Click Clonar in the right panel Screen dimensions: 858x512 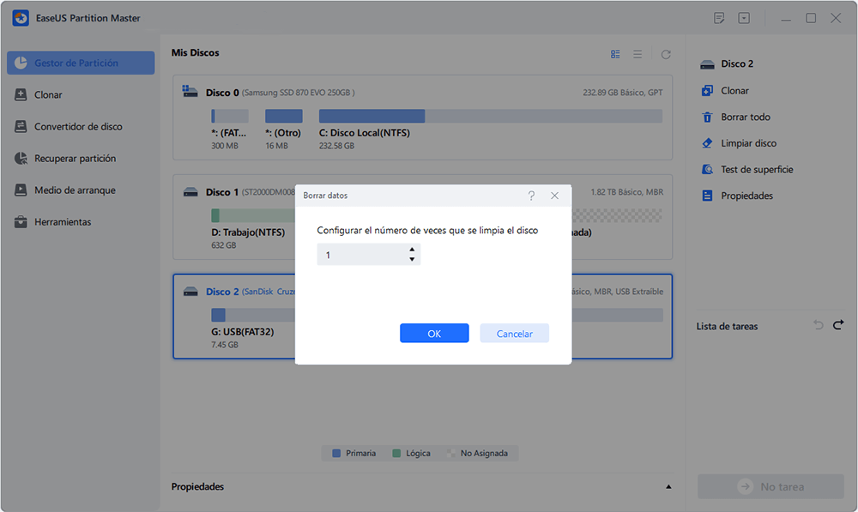click(x=734, y=90)
